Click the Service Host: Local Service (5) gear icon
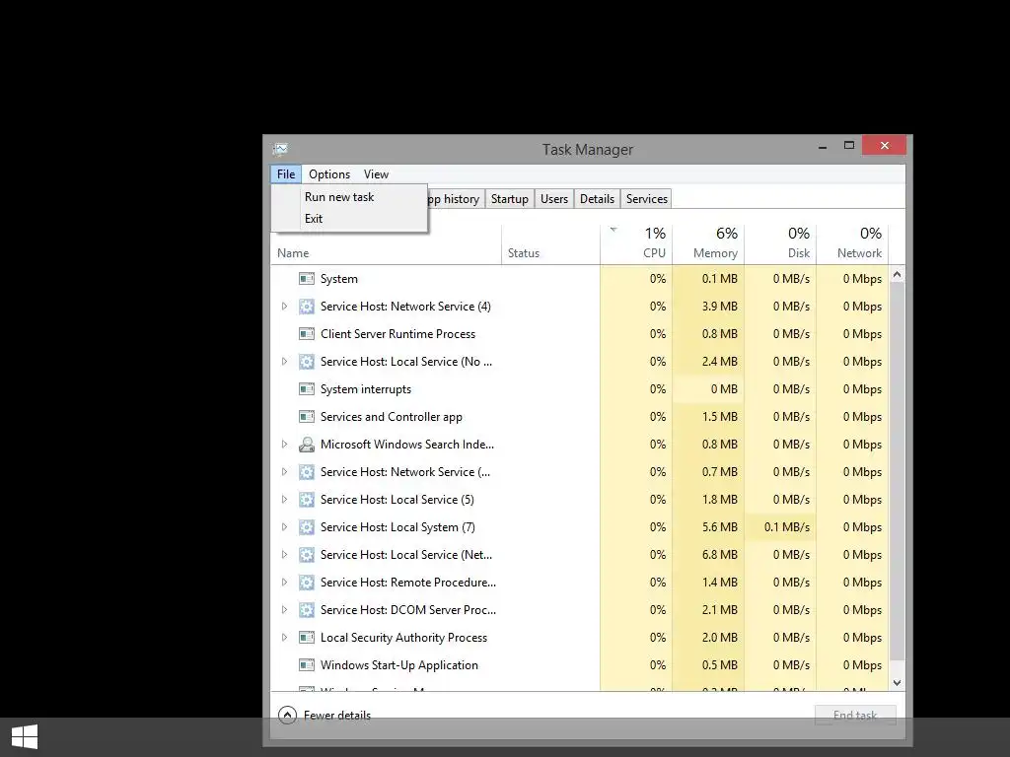 coord(307,500)
